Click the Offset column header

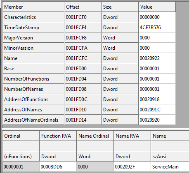[83, 7]
